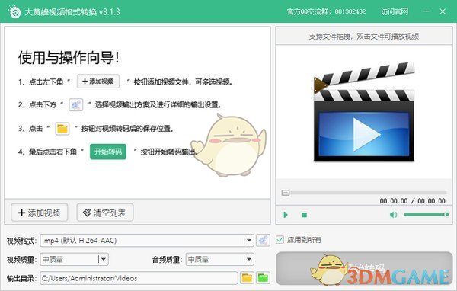
Task: Open the video format 视频格式 dropdown
Action: [147, 240]
